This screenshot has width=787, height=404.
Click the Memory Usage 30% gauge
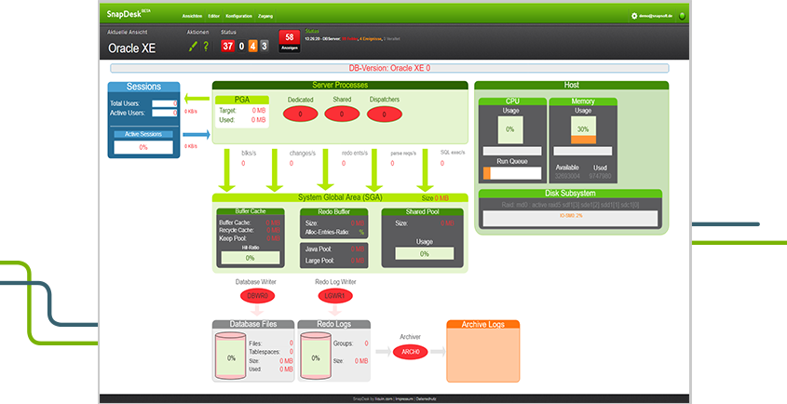[x=583, y=129]
